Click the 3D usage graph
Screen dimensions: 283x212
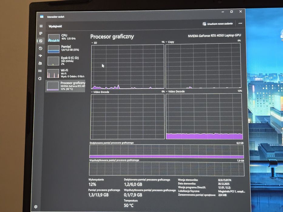[128, 67]
